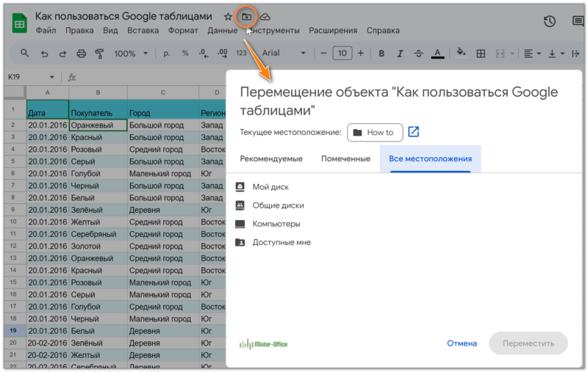Decrease decimal places

[x=204, y=54]
